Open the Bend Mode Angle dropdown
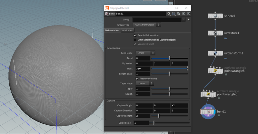The image size is (258, 134). click(x=145, y=53)
